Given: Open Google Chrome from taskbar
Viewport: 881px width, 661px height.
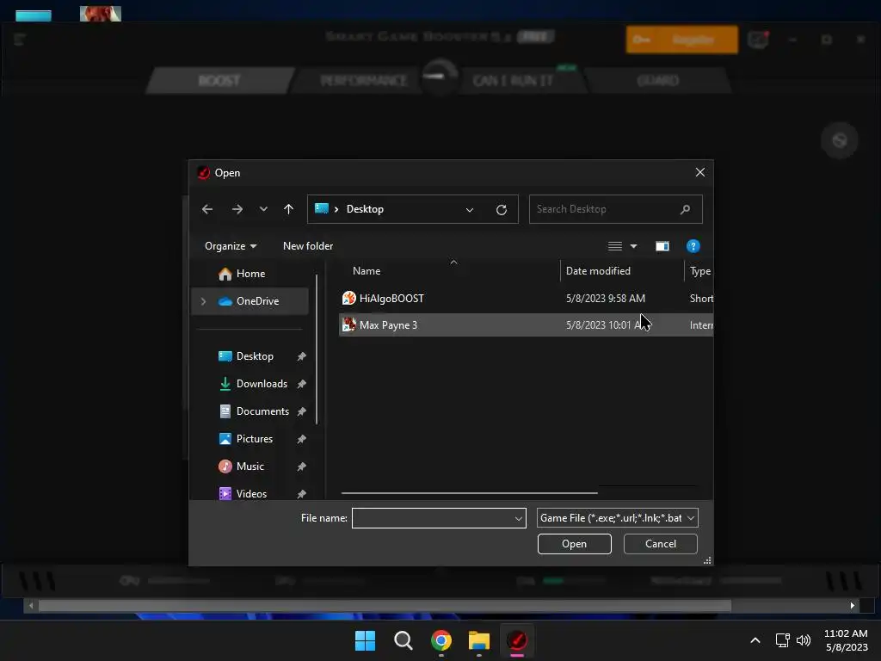Looking at the screenshot, I should [x=441, y=640].
